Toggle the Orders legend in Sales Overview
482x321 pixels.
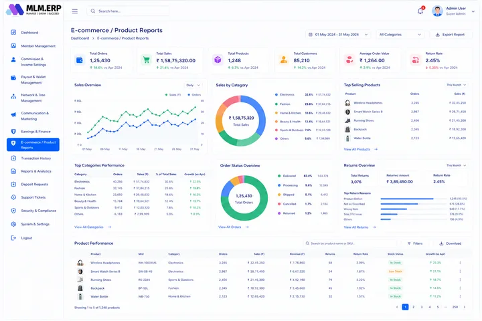coord(194,94)
